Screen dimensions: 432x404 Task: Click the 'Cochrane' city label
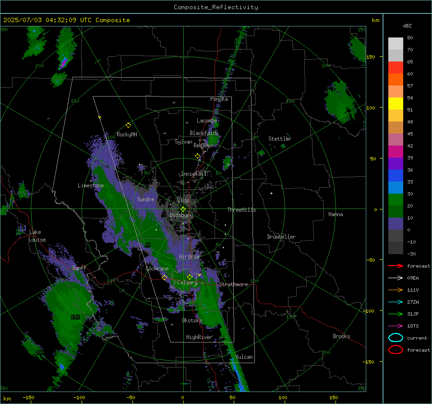[x=157, y=269]
